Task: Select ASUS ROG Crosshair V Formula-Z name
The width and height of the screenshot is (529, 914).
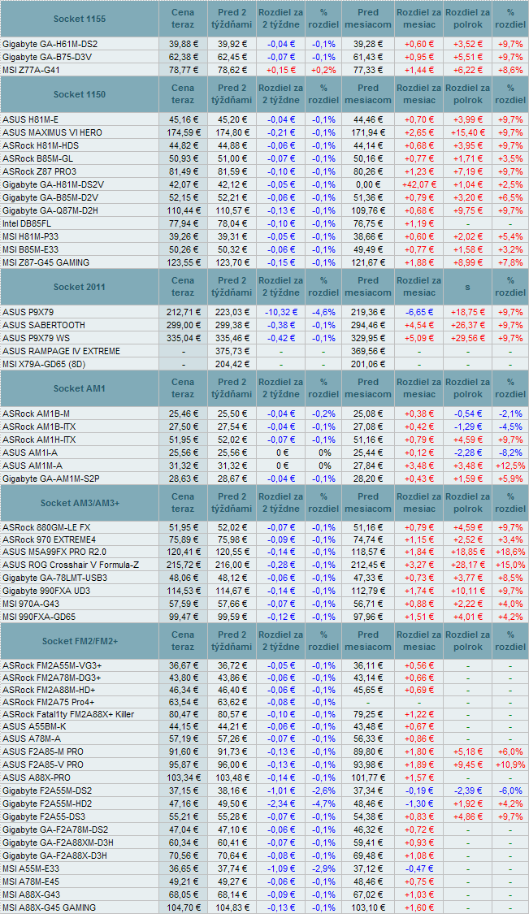Action: tap(71, 565)
